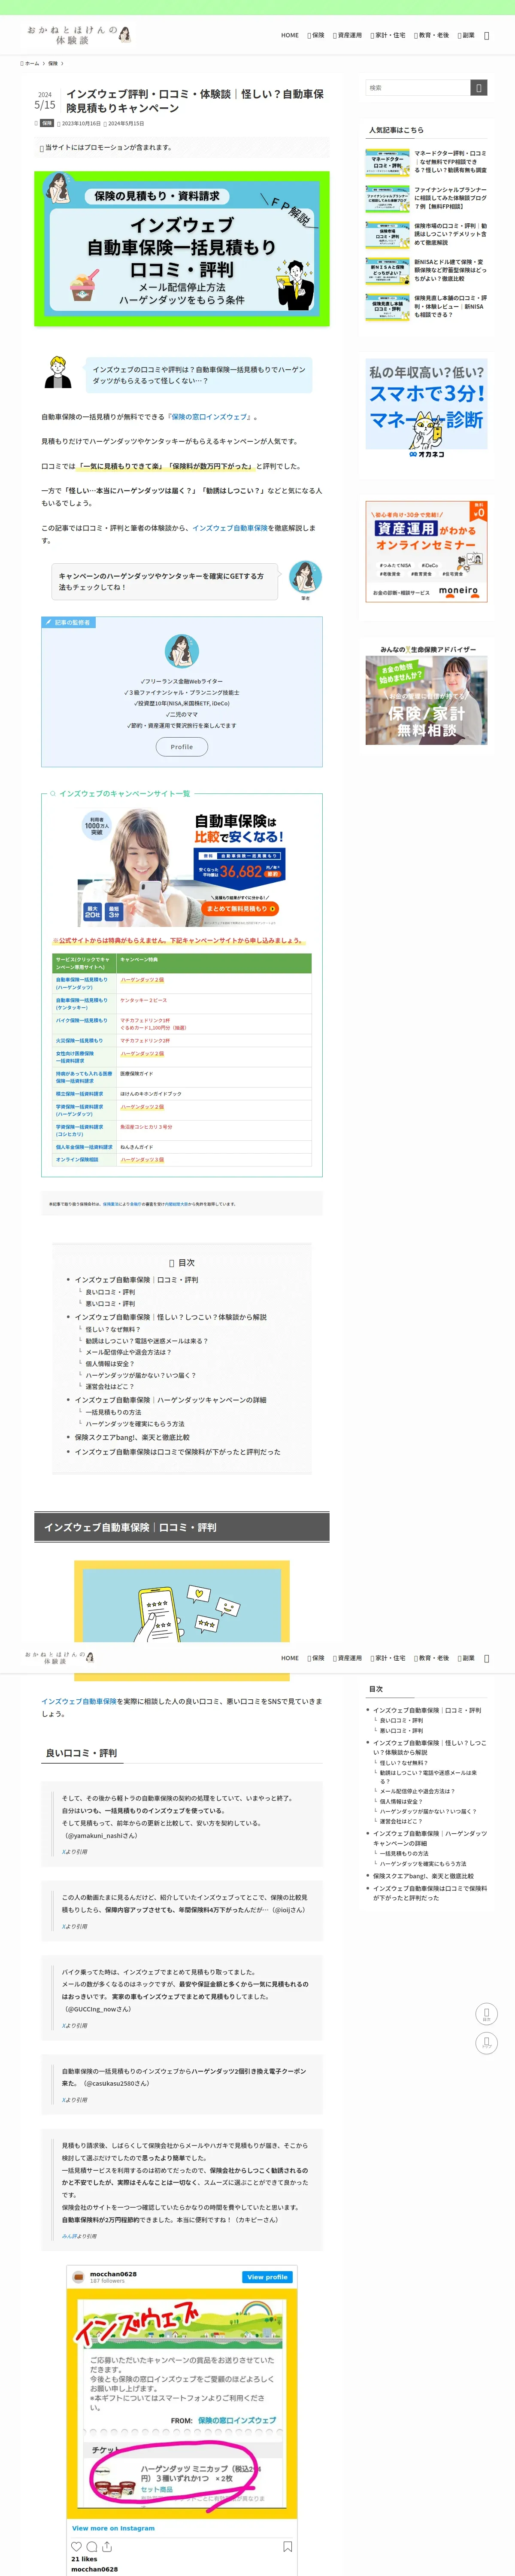The height and width of the screenshot is (2576, 515).
Task: Open HOME in the page-top header navigation
Action: [290, 35]
